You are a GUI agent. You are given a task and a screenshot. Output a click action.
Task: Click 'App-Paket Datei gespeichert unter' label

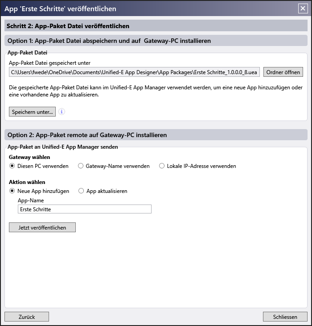49,63
